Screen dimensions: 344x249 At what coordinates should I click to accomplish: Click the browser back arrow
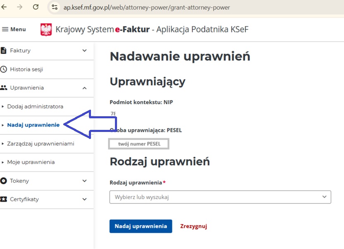point(5,7)
